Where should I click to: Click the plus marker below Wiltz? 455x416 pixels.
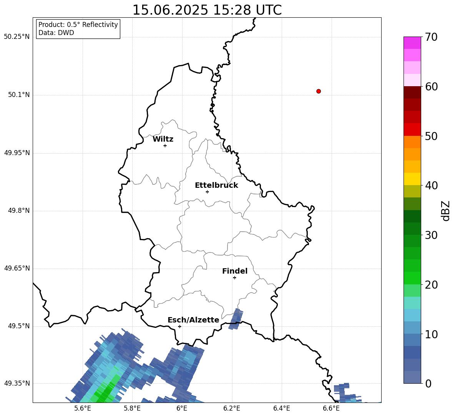(x=165, y=146)
